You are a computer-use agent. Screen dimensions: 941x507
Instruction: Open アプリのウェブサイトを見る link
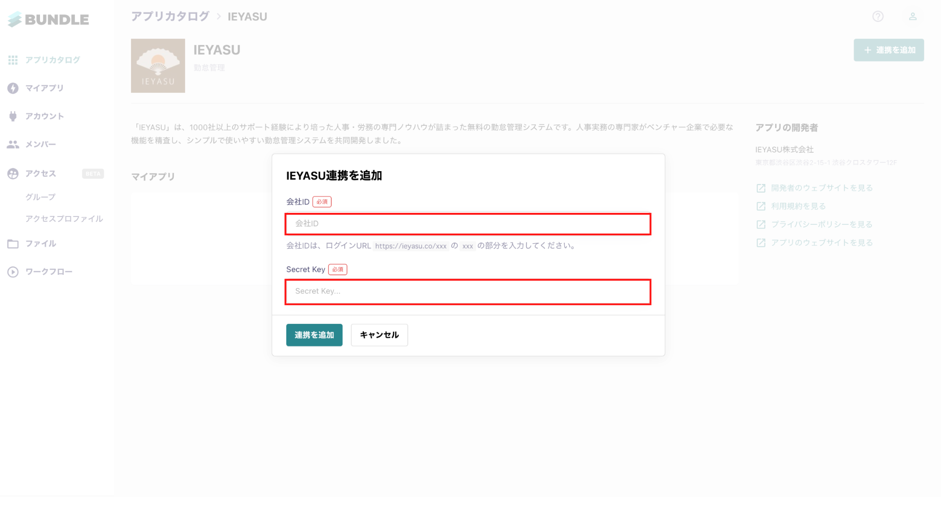(822, 243)
